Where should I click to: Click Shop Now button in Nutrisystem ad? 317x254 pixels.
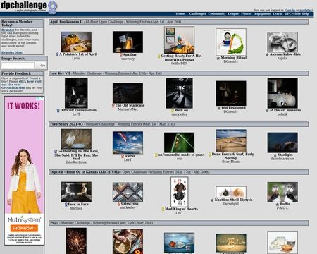pos(24,228)
